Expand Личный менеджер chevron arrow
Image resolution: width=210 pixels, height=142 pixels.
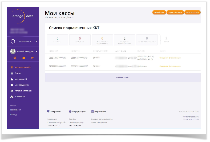coord(36,51)
